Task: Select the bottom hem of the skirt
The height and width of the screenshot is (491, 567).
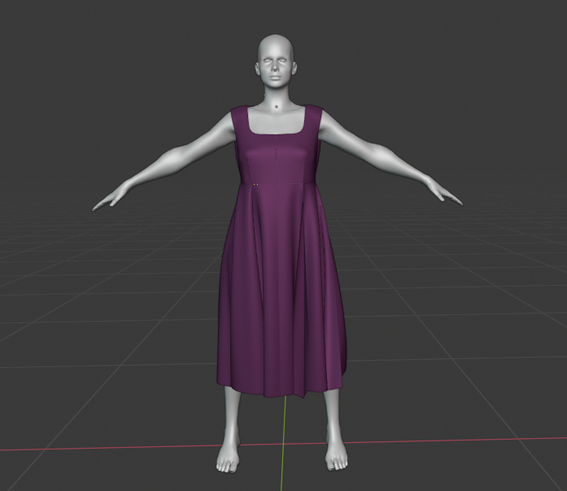Action: coord(281,392)
